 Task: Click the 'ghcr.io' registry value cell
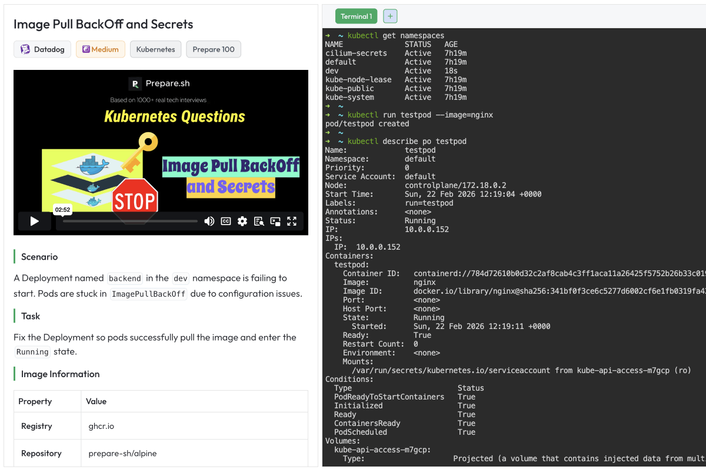194,427
